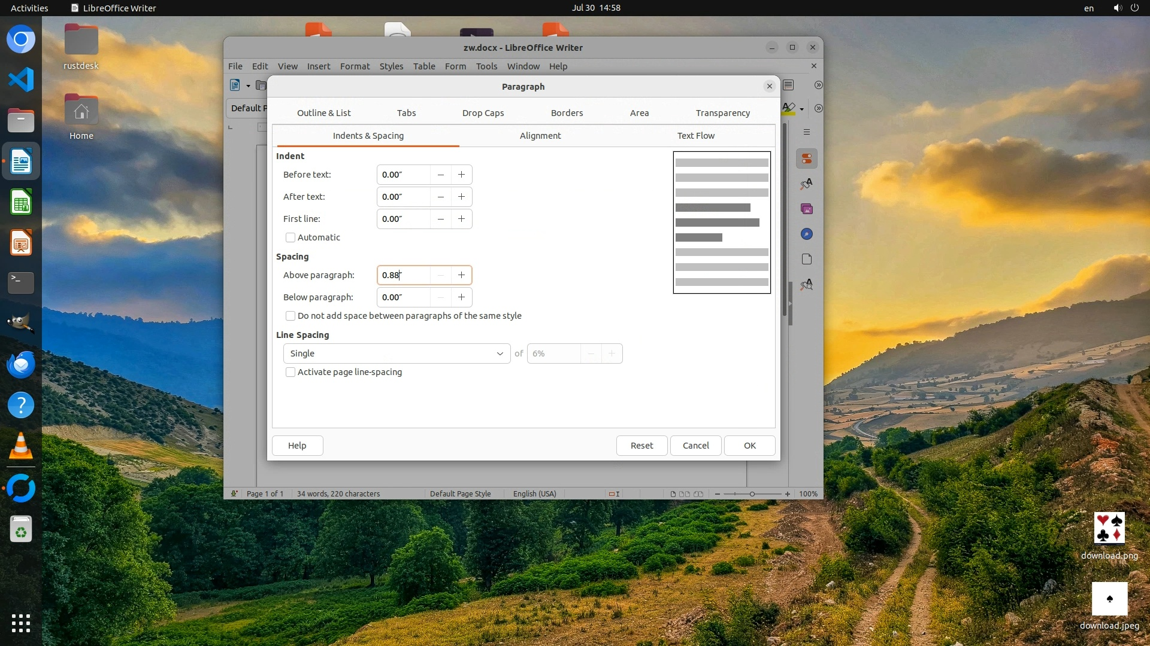
Task: Increase Above paragraph spacing with plus
Action: pos(461,275)
